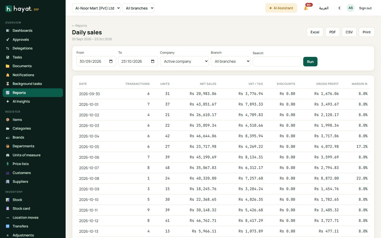This screenshot has width=381, height=238.
Task: Toggle dark mode moon icon
Action: (339, 8)
